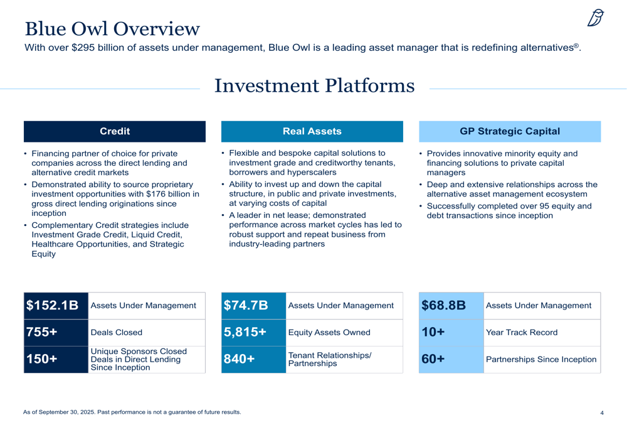Click the 755+ Deals Closed number
The width and height of the screenshot is (627, 430).
coord(41,332)
